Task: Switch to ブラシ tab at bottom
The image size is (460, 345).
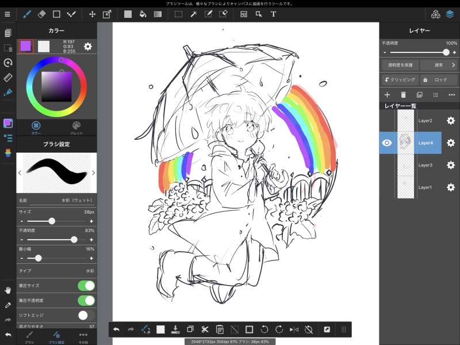Action: (x=29, y=338)
